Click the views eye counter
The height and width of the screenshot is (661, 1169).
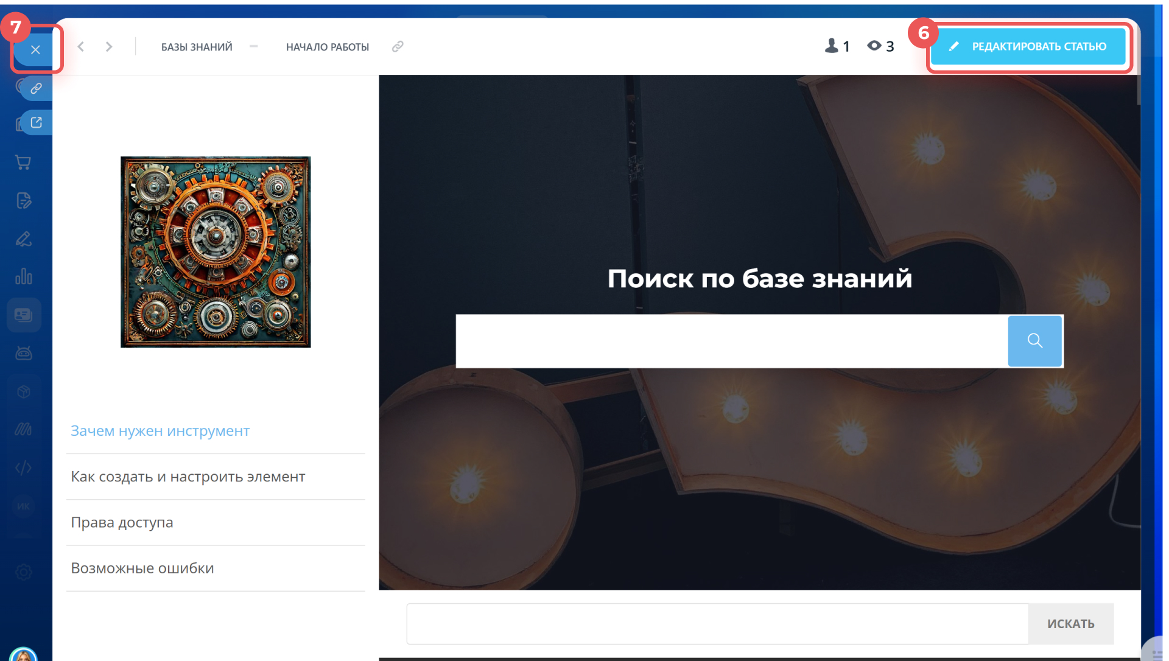click(x=880, y=46)
